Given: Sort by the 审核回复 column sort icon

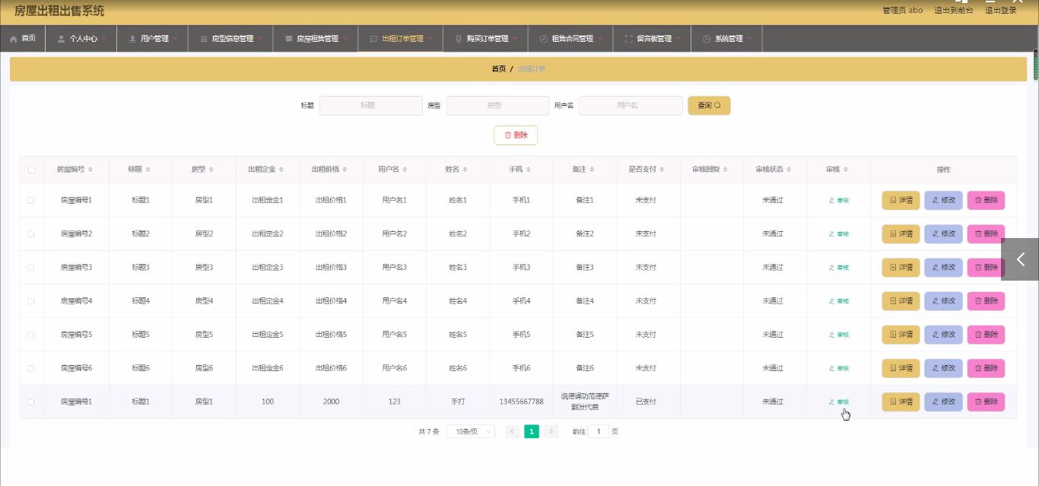Looking at the screenshot, I should click(727, 170).
